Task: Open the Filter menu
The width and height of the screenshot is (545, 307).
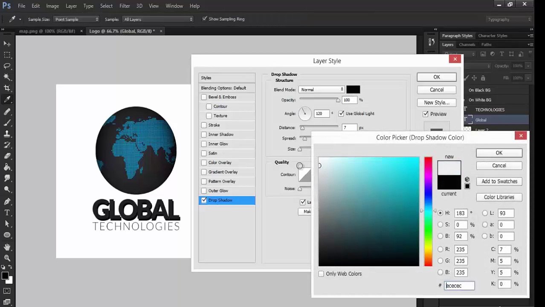Action: [125, 6]
